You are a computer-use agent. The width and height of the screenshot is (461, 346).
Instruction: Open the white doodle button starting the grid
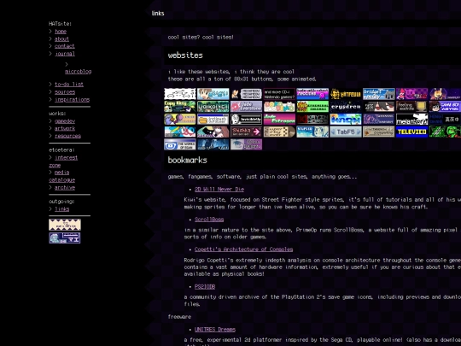click(180, 94)
